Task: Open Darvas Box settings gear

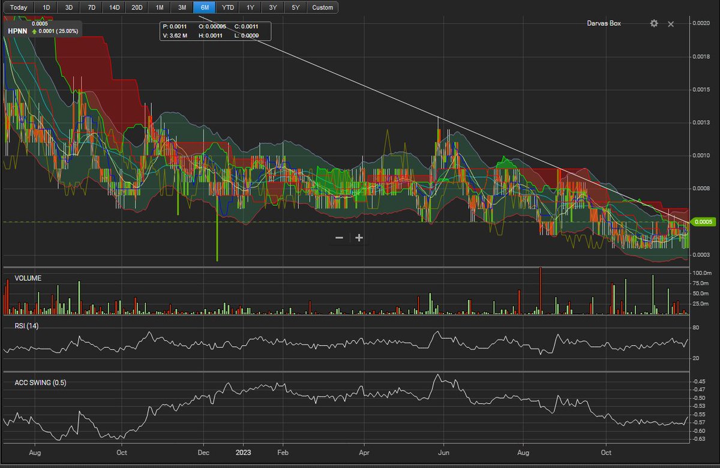Action: pyautogui.click(x=654, y=23)
